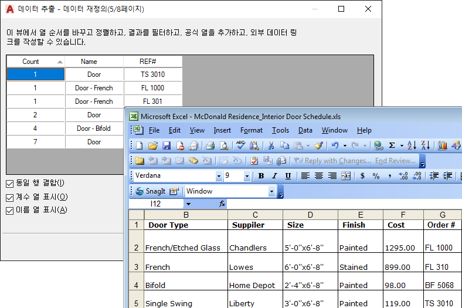Open the Undo history dropdown arrow
Image resolution: width=462 pixels, height=308 pixels.
tap(345, 145)
